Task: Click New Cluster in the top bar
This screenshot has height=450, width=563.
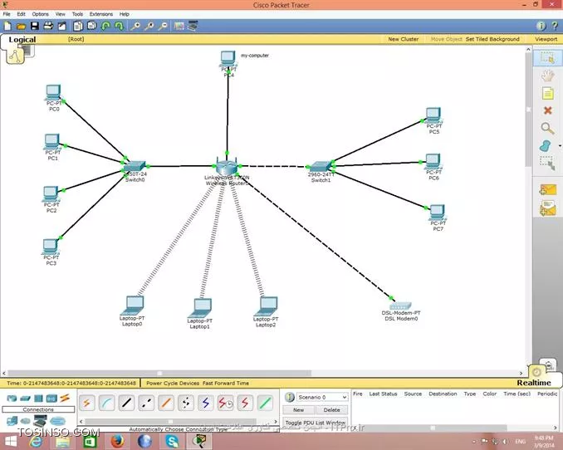Action: (x=404, y=39)
